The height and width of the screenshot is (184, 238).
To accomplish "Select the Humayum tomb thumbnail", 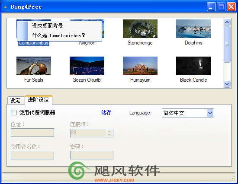I will tap(140, 66).
